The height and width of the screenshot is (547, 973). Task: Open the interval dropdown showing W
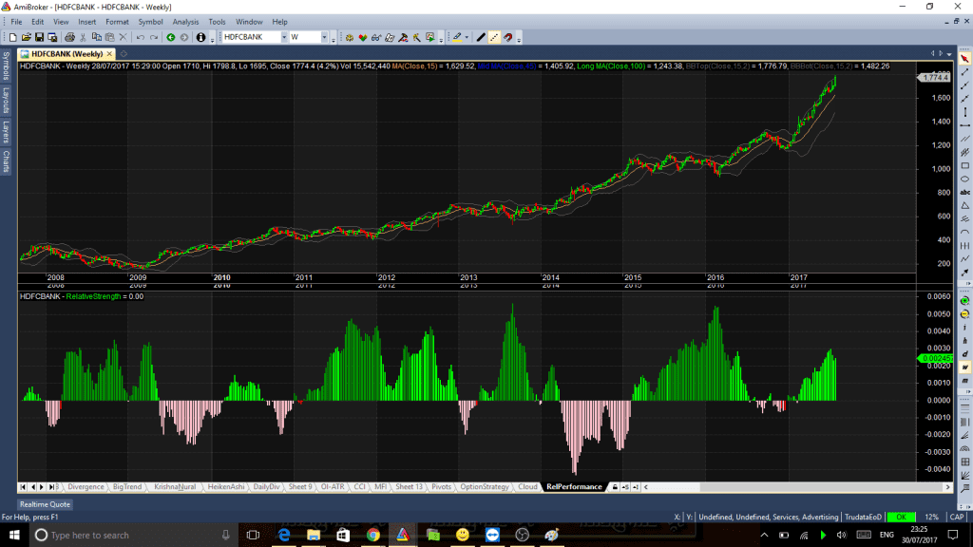point(325,37)
